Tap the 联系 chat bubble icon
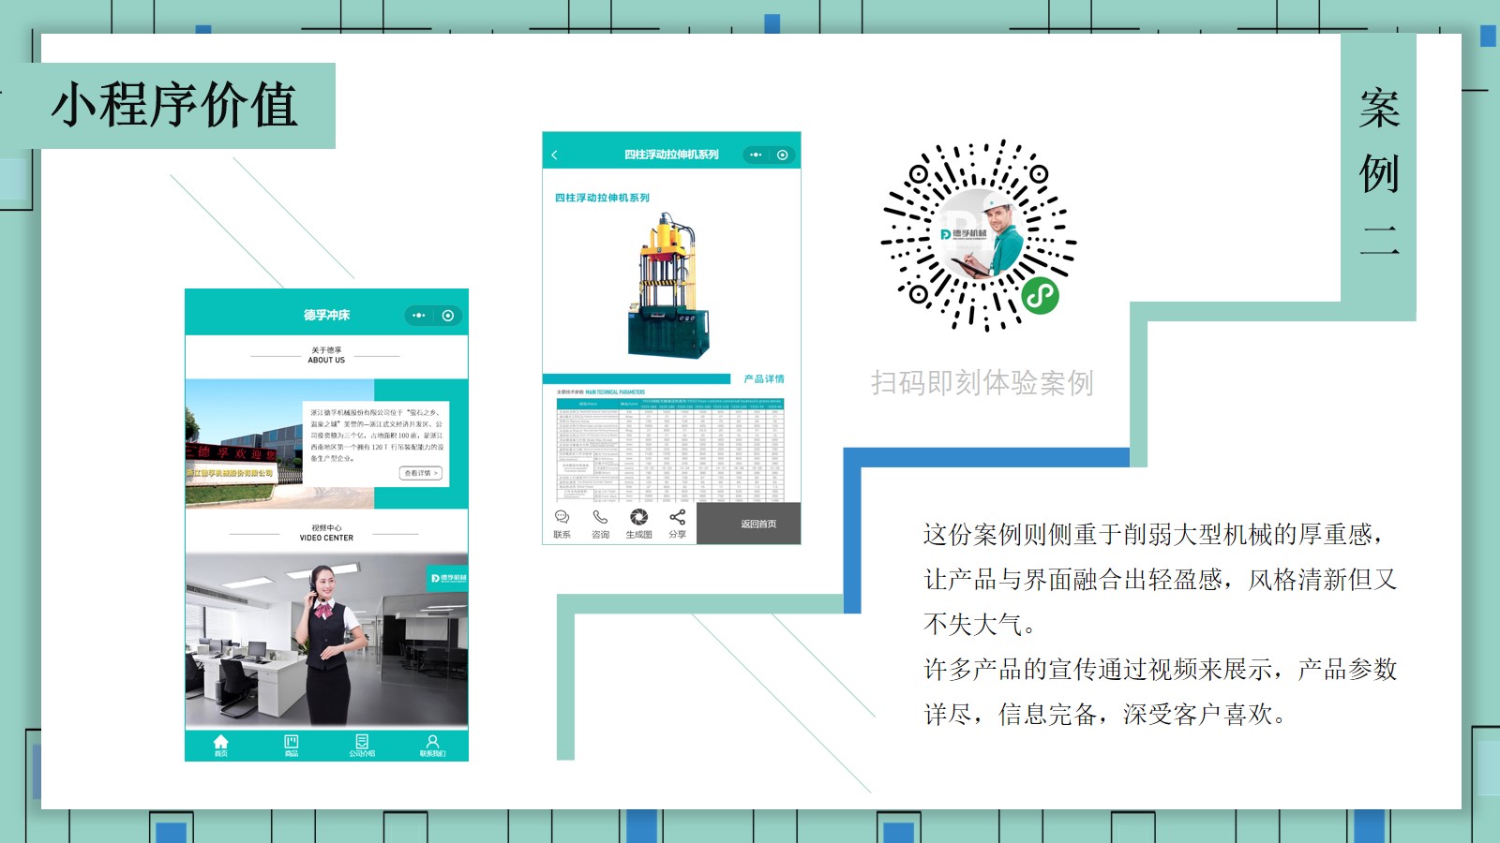Image resolution: width=1500 pixels, height=843 pixels. [562, 519]
